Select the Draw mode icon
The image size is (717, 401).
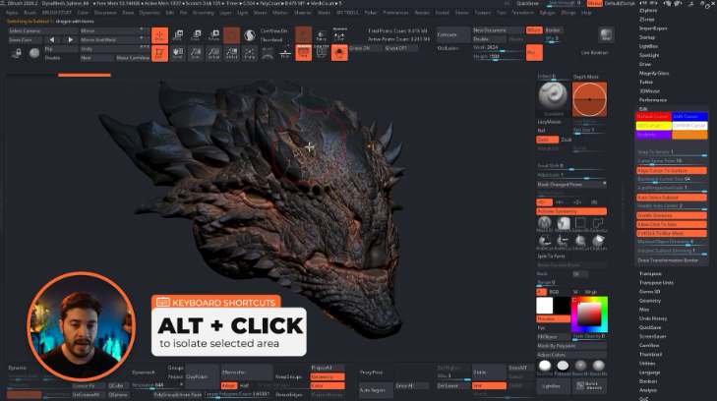pos(159,35)
